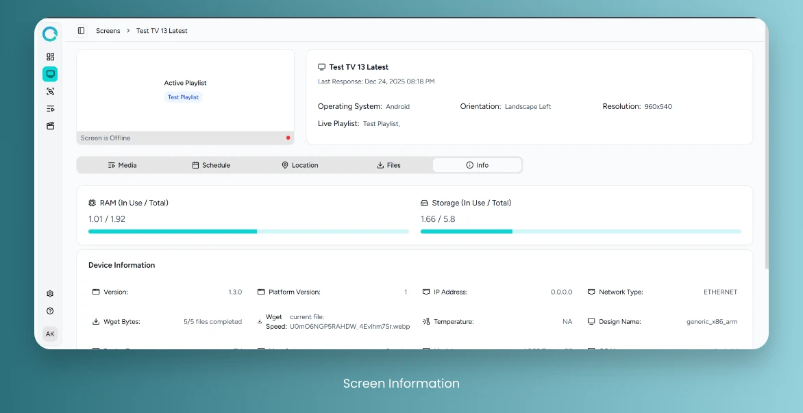Click the Design Name monitor icon
Image resolution: width=803 pixels, height=413 pixels.
coord(591,321)
